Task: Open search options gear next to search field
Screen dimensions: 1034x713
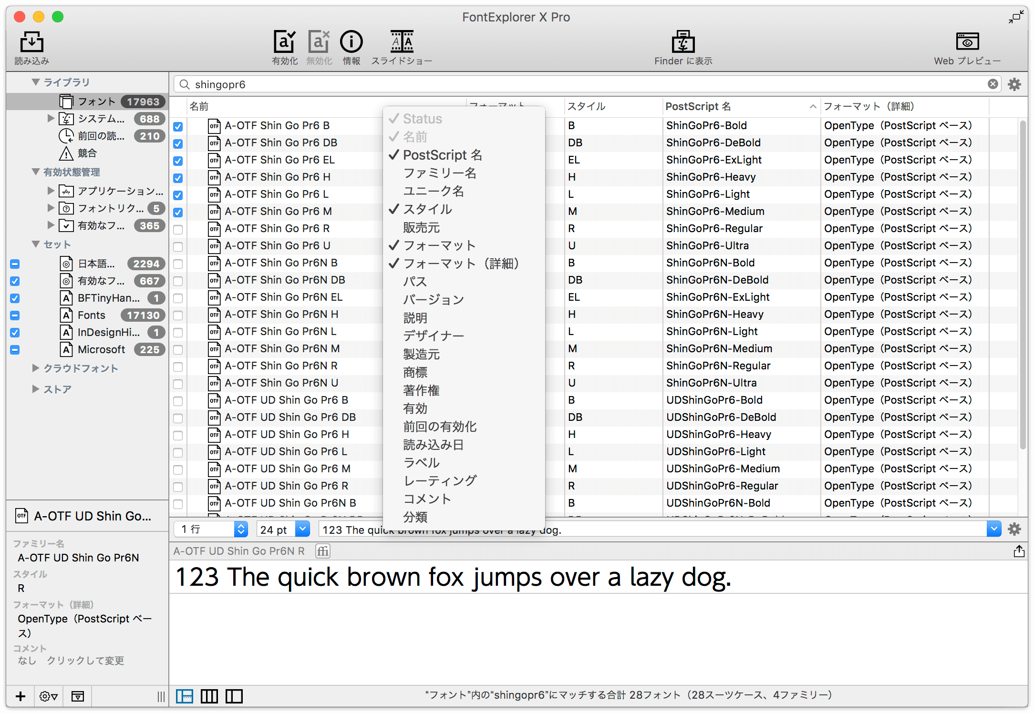Action: point(1014,84)
